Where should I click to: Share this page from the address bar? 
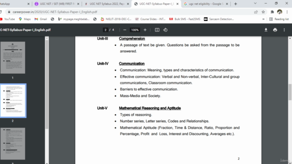256,12
